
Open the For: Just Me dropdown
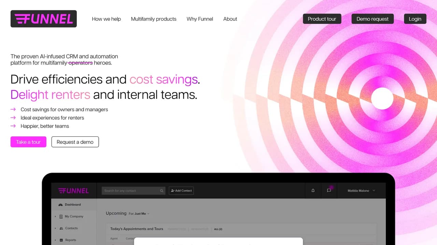[139, 214]
